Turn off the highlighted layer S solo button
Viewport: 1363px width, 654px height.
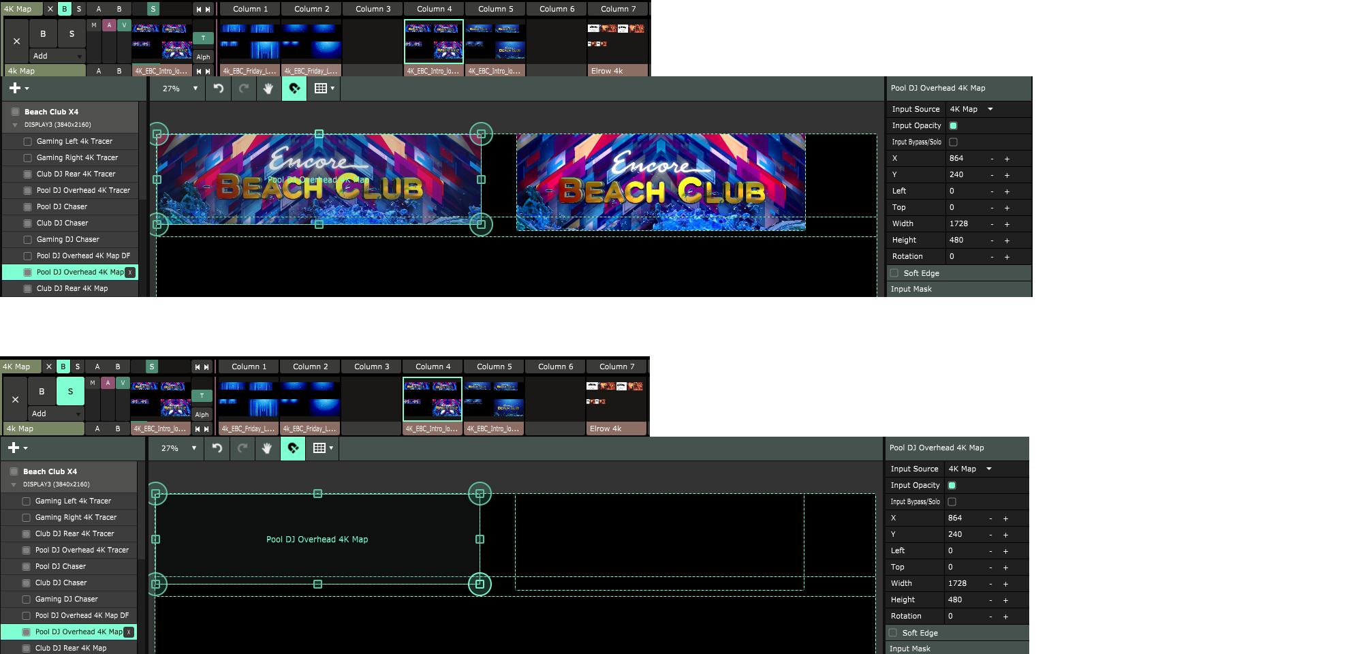point(70,392)
